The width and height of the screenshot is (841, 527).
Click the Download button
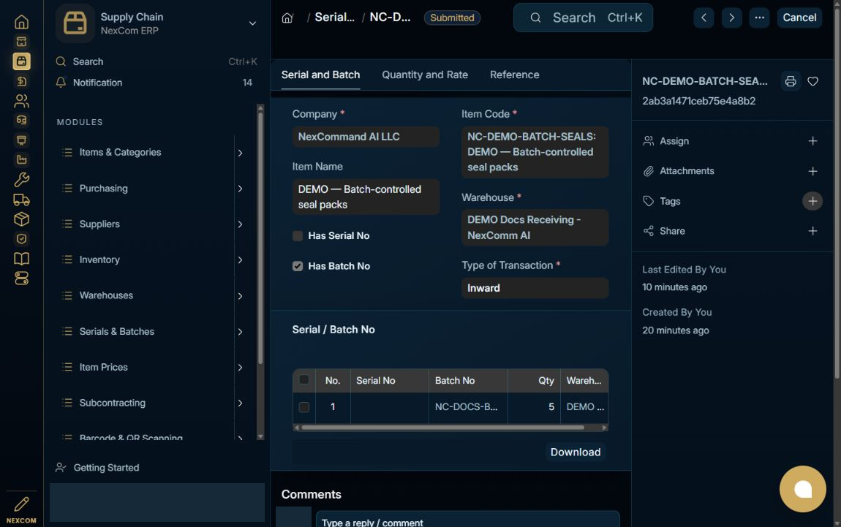pyautogui.click(x=575, y=452)
